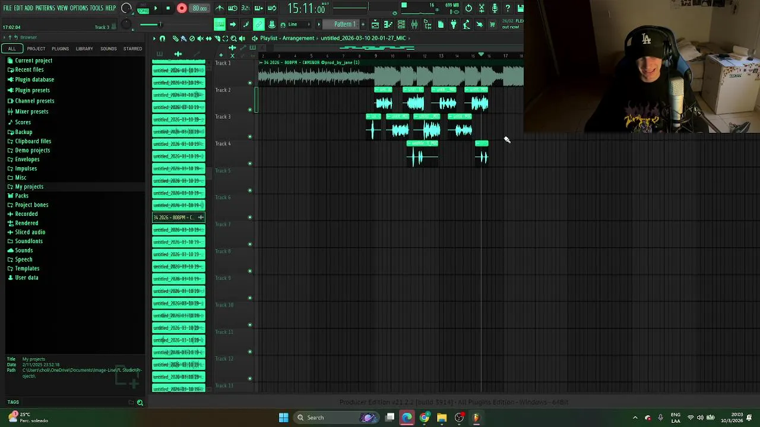Open the FILE menu
This screenshot has height=427, width=760.
[x=8, y=8]
